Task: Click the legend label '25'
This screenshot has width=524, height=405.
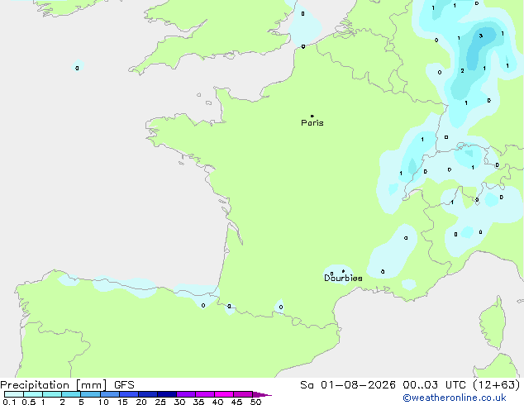Action: (160, 402)
